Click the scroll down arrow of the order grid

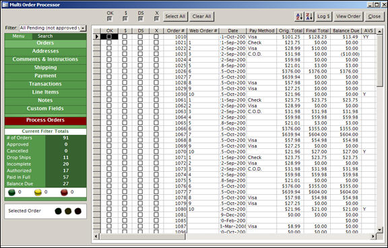380,230
